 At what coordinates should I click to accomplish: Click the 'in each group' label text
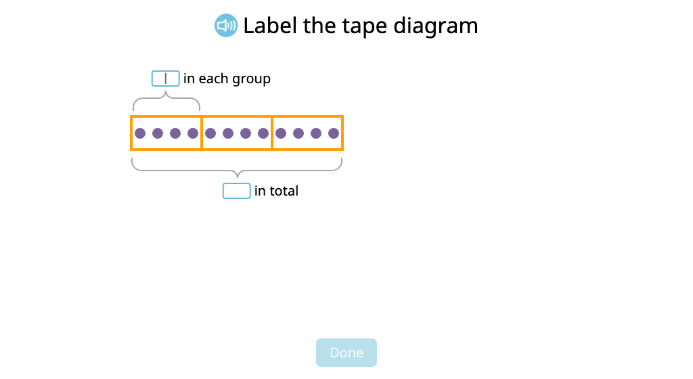coord(227,79)
